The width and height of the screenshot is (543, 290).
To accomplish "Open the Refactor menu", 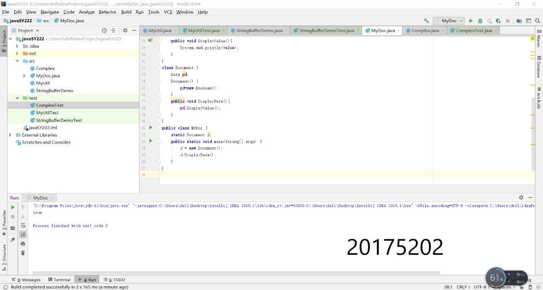I will [x=108, y=12].
